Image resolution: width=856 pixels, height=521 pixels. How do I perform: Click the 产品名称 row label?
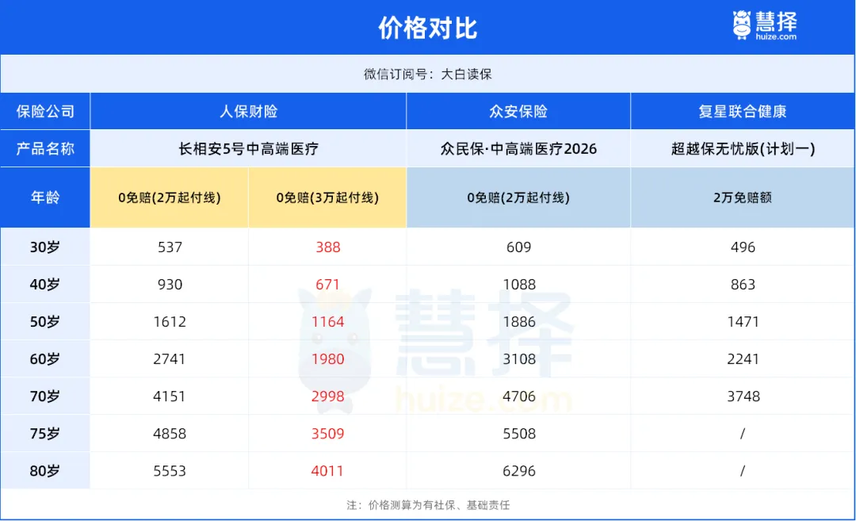pyautogui.click(x=45, y=148)
